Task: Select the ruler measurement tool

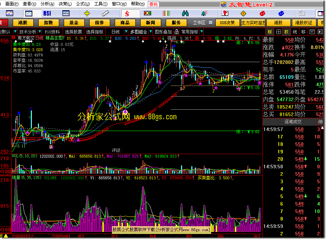Action: (106, 13)
